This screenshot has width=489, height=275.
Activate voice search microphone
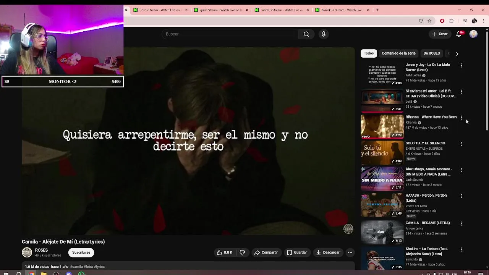(324, 34)
